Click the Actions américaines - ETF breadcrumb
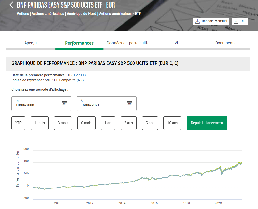The image size is (258, 209). pos(120,14)
